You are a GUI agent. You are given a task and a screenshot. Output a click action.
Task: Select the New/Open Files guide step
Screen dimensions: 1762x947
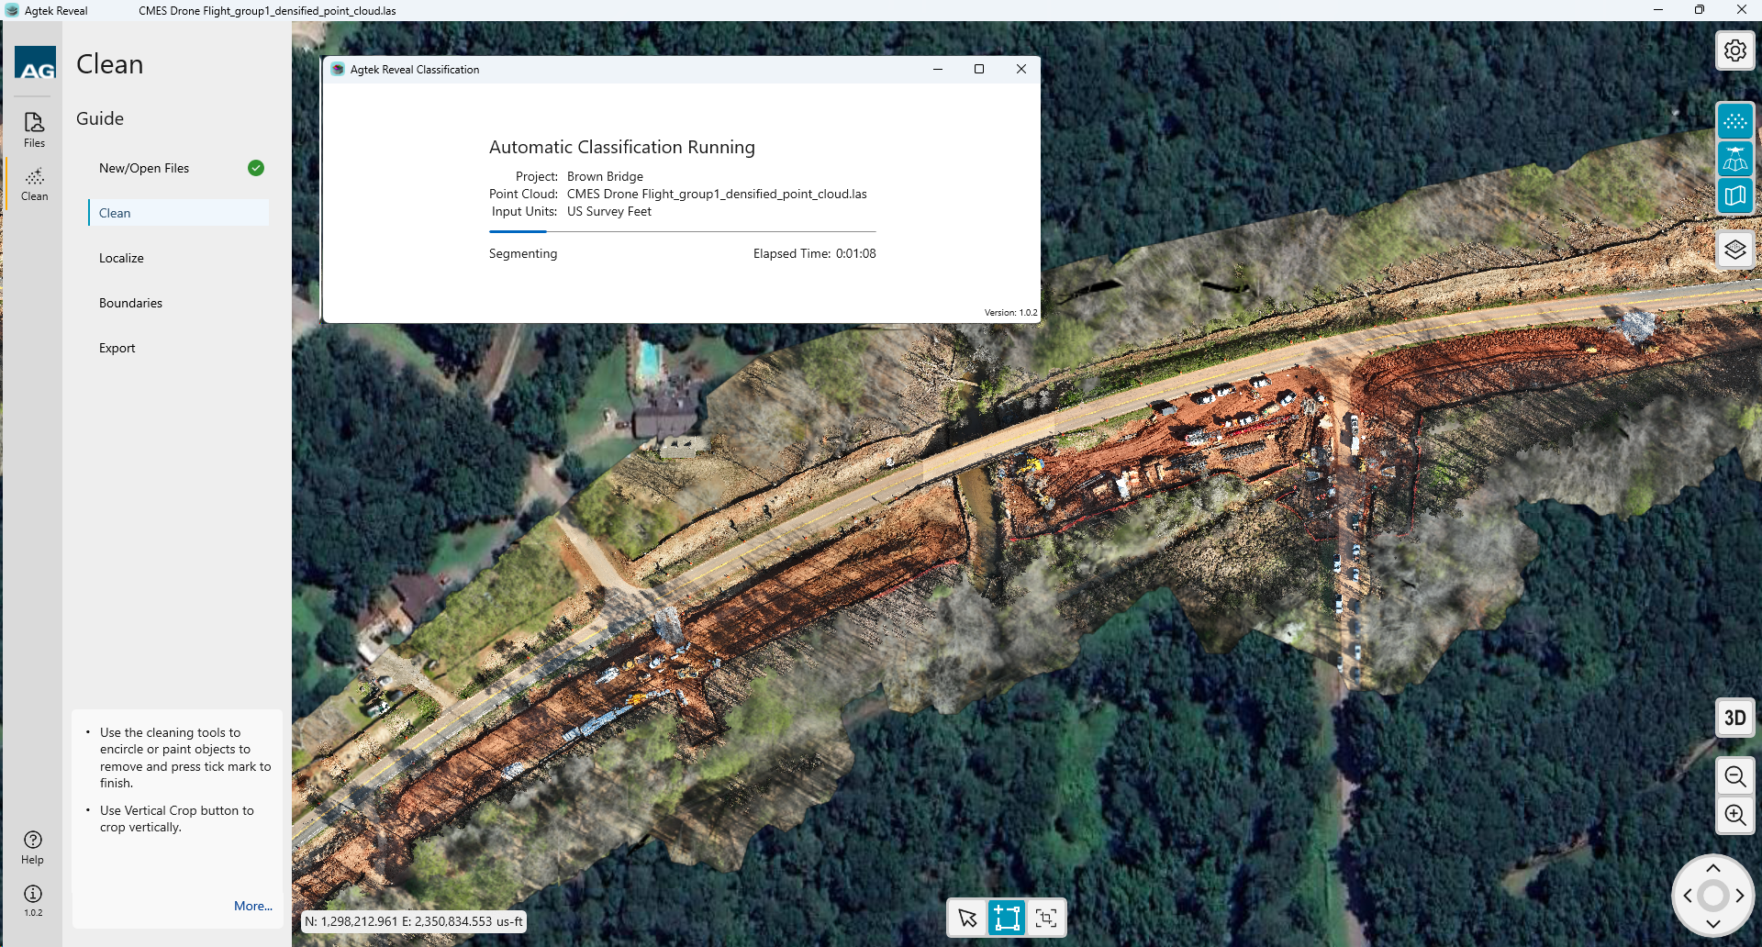(144, 168)
